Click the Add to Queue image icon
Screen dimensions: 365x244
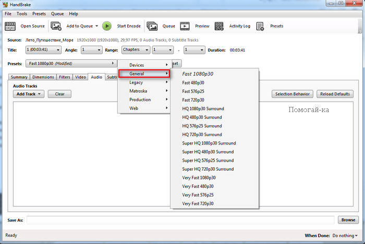tap(56, 26)
